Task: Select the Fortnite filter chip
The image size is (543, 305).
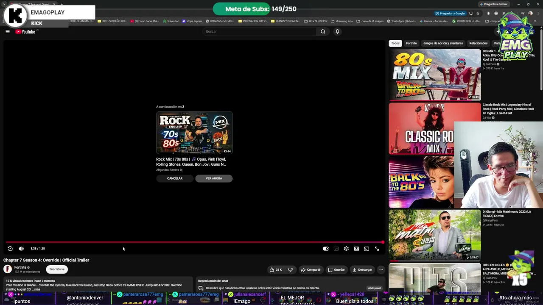Action: [411, 43]
